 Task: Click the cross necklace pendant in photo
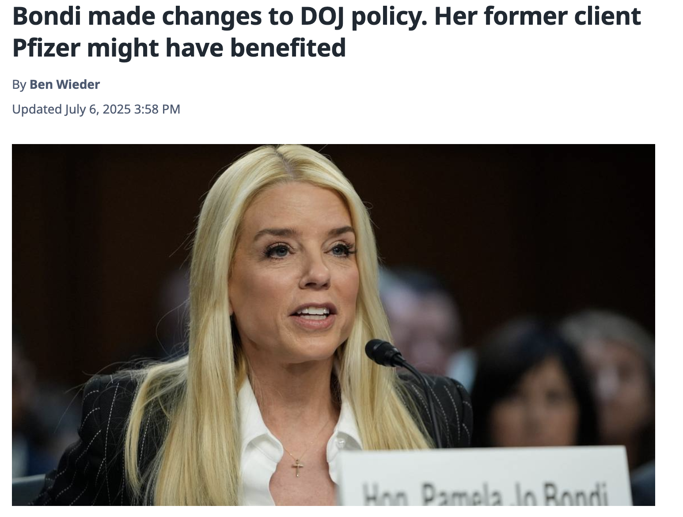click(298, 468)
